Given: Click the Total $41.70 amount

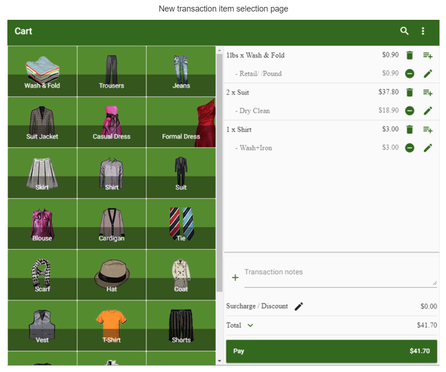Looking at the screenshot, I should coord(427,325).
